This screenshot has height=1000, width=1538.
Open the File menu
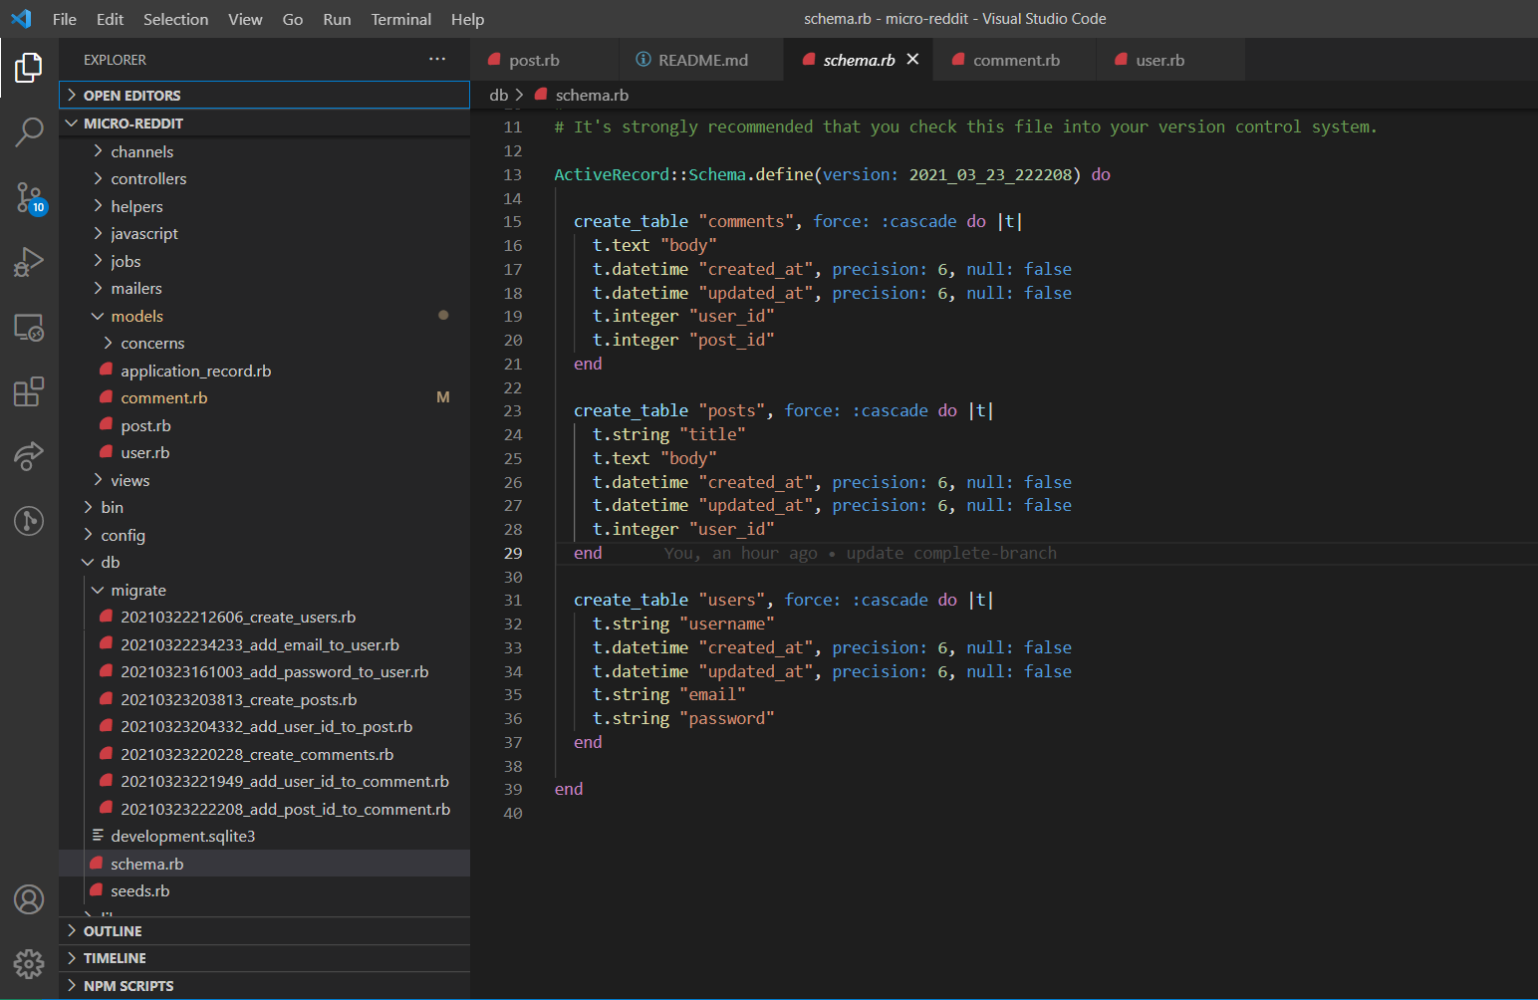[65, 19]
